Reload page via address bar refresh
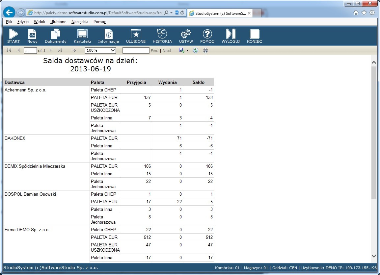Image resolution: width=380 pixels, height=275 pixels. click(x=182, y=12)
